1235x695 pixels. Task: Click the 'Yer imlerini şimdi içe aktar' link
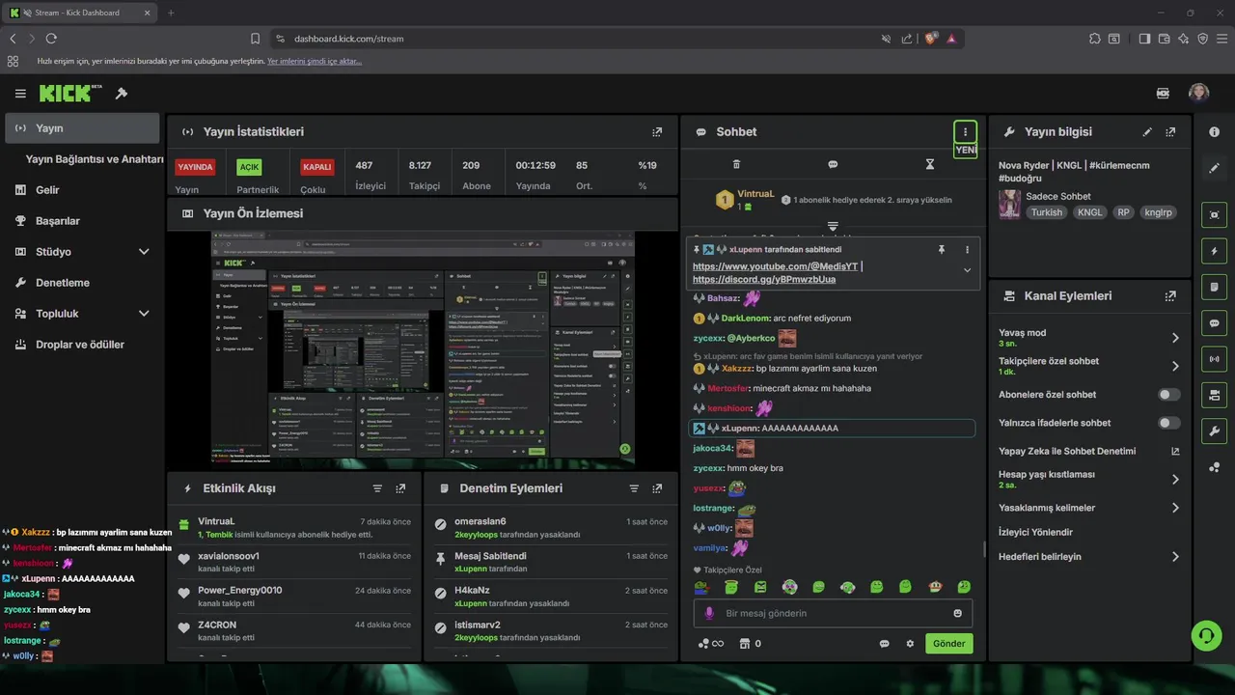click(315, 61)
